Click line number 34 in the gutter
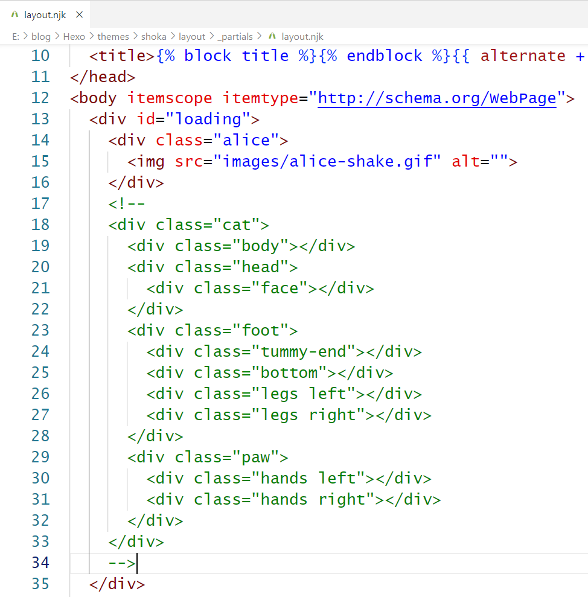588x597 pixels. [40, 563]
